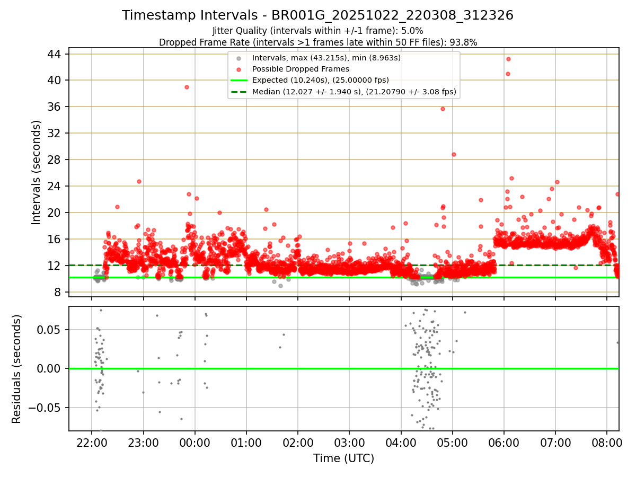Viewport: 636px width, 477px height.
Task: Click the red outlier at 39 seconds before 00:00
Action: 187,87
